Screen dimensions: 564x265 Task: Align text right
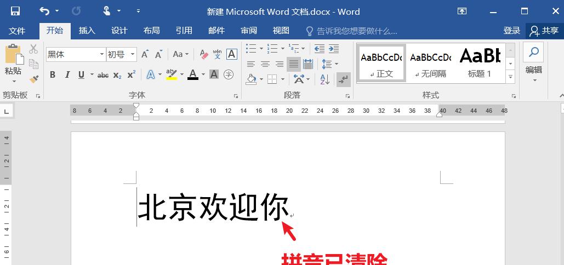(x=280, y=64)
